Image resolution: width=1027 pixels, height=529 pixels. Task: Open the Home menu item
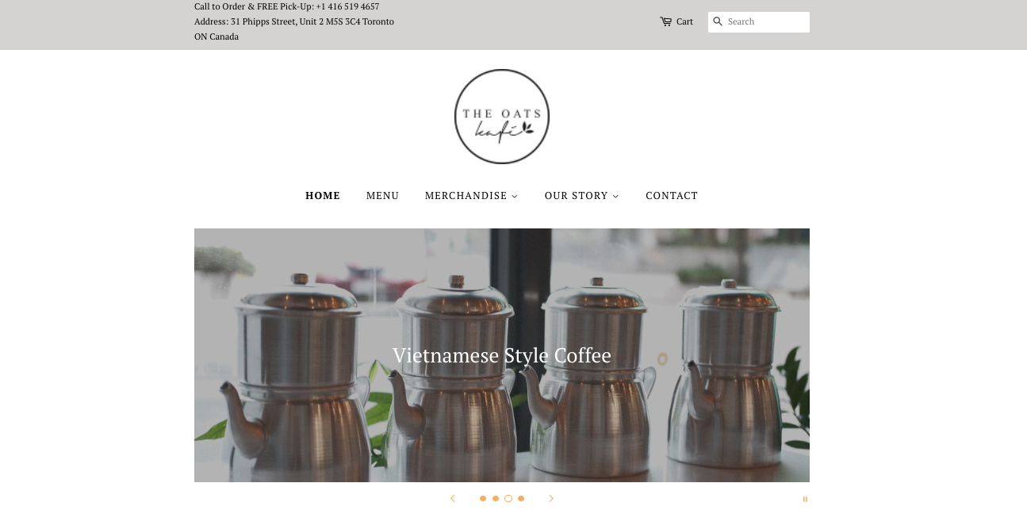(x=323, y=196)
